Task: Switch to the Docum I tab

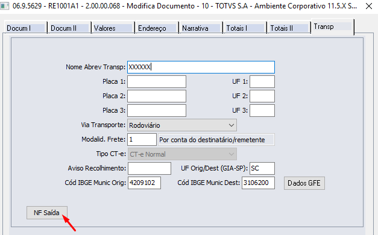Action: pyautogui.click(x=25, y=28)
